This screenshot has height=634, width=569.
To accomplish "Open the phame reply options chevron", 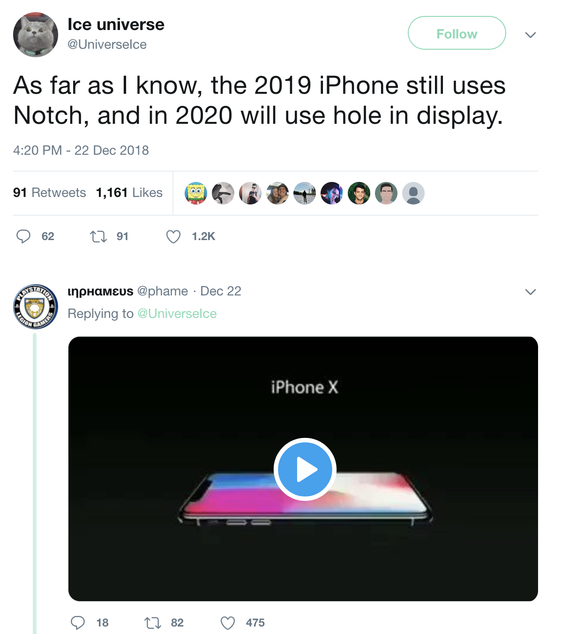I will click(530, 292).
